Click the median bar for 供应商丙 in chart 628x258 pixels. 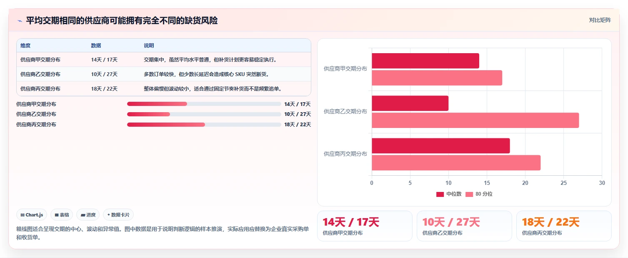(441, 145)
